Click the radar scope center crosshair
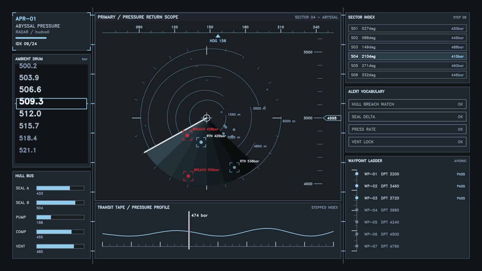This screenshot has width=482, height=271. point(206,118)
